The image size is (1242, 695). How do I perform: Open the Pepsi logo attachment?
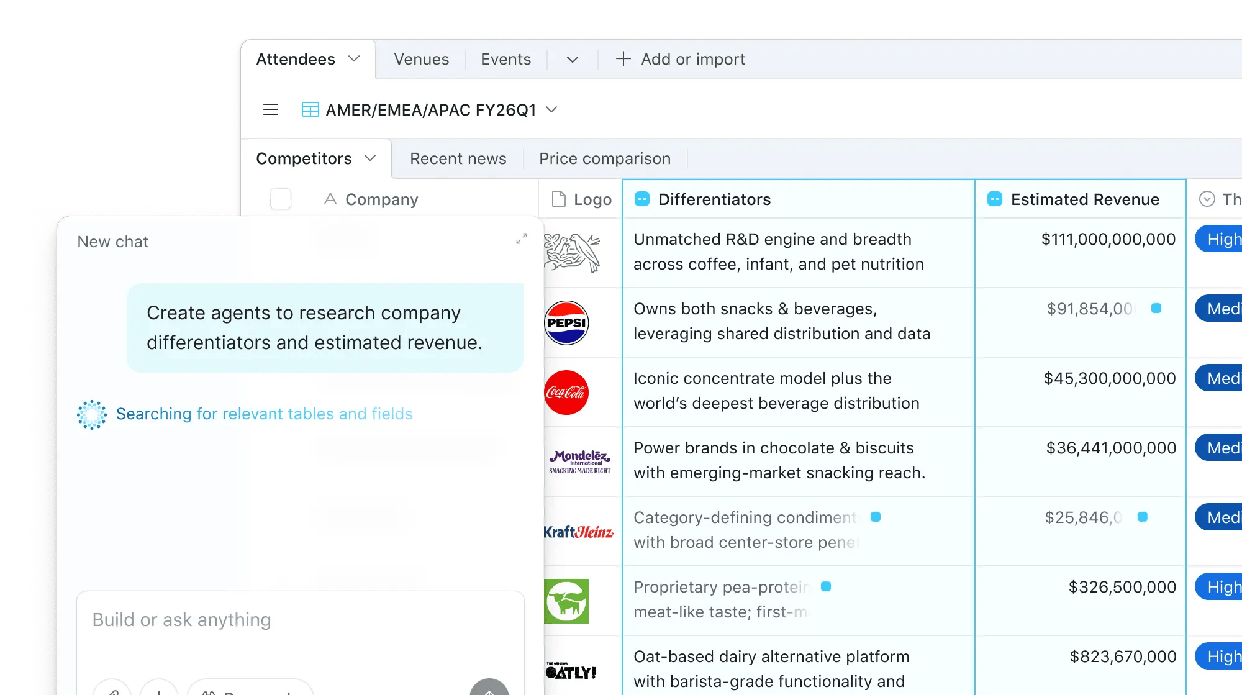point(566,323)
